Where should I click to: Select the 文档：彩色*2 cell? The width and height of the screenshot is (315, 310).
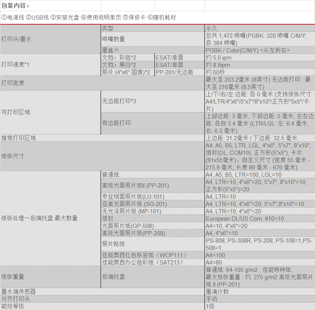119,58
